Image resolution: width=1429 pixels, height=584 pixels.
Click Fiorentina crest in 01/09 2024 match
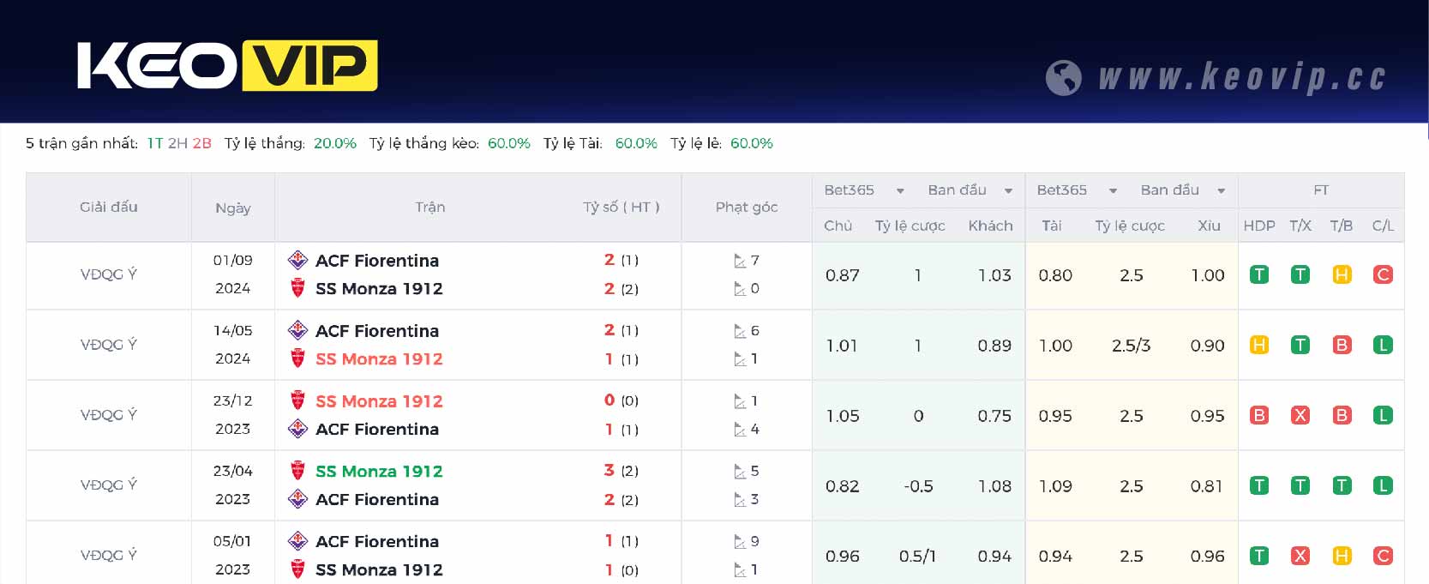pos(297,260)
